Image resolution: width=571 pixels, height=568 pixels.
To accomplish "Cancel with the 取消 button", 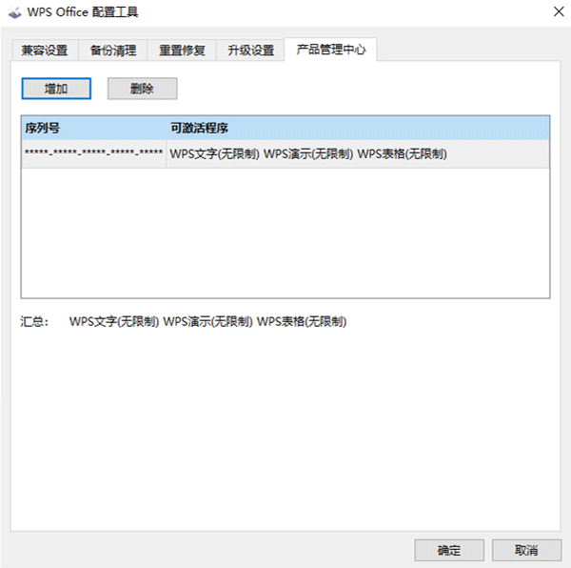I will coord(526,550).
